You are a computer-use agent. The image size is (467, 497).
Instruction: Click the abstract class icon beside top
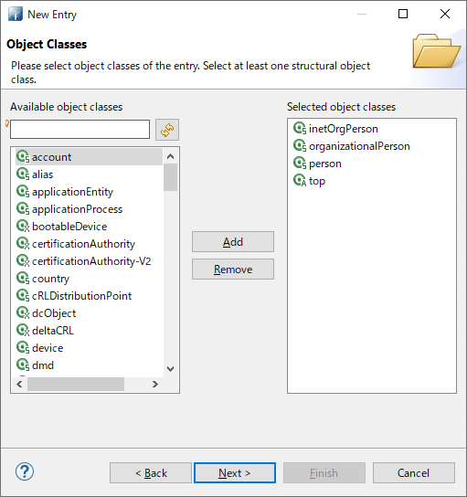(x=300, y=180)
